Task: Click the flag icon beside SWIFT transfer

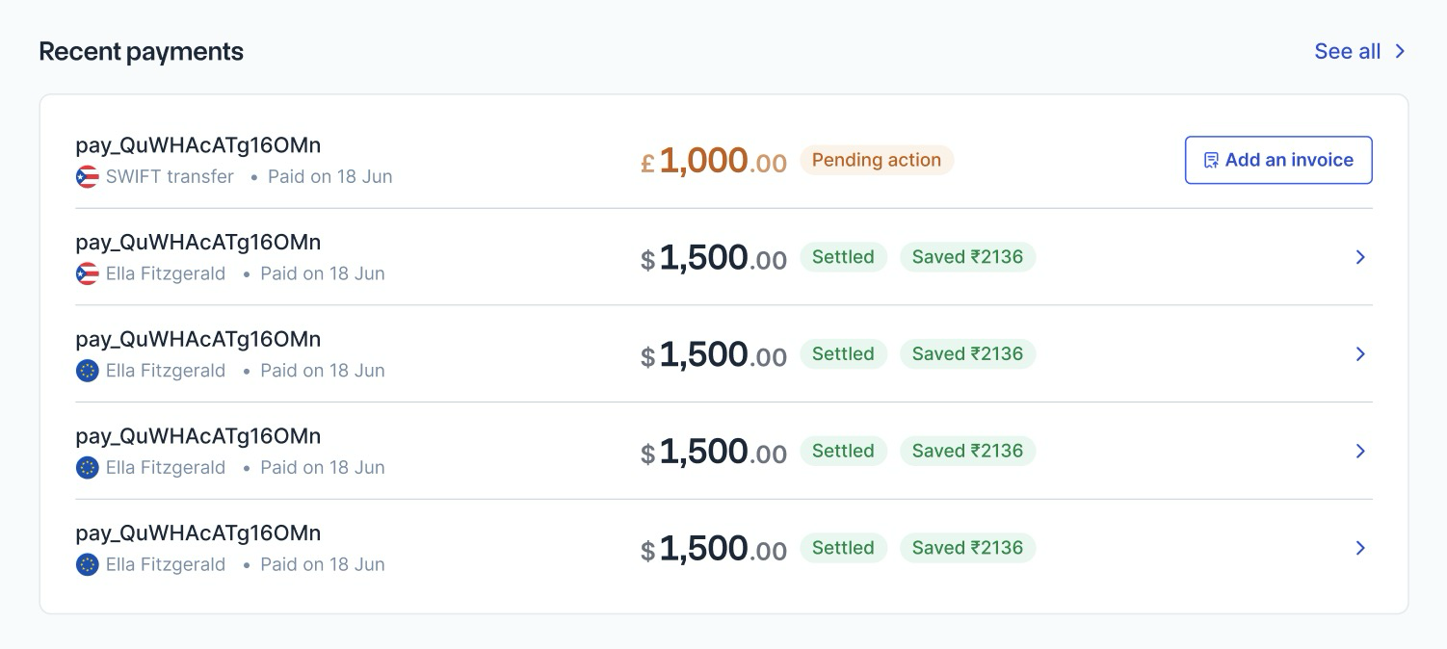Action: (88, 177)
